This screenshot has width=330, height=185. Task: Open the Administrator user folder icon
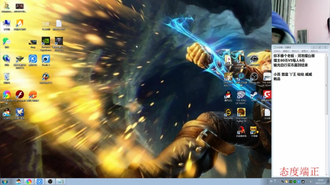tap(6, 6)
